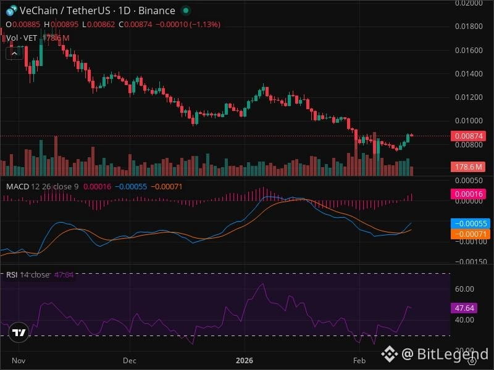Click the MACD line value label −0.00055
Screen dimensions: 494x370
[471, 223]
